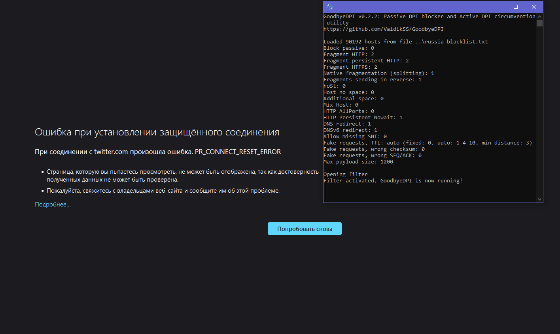The height and width of the screenshot is (334, 560).
Task: Click 'Fake requests, wrong checksum: 0' line
Action: [x=374, y=149]
